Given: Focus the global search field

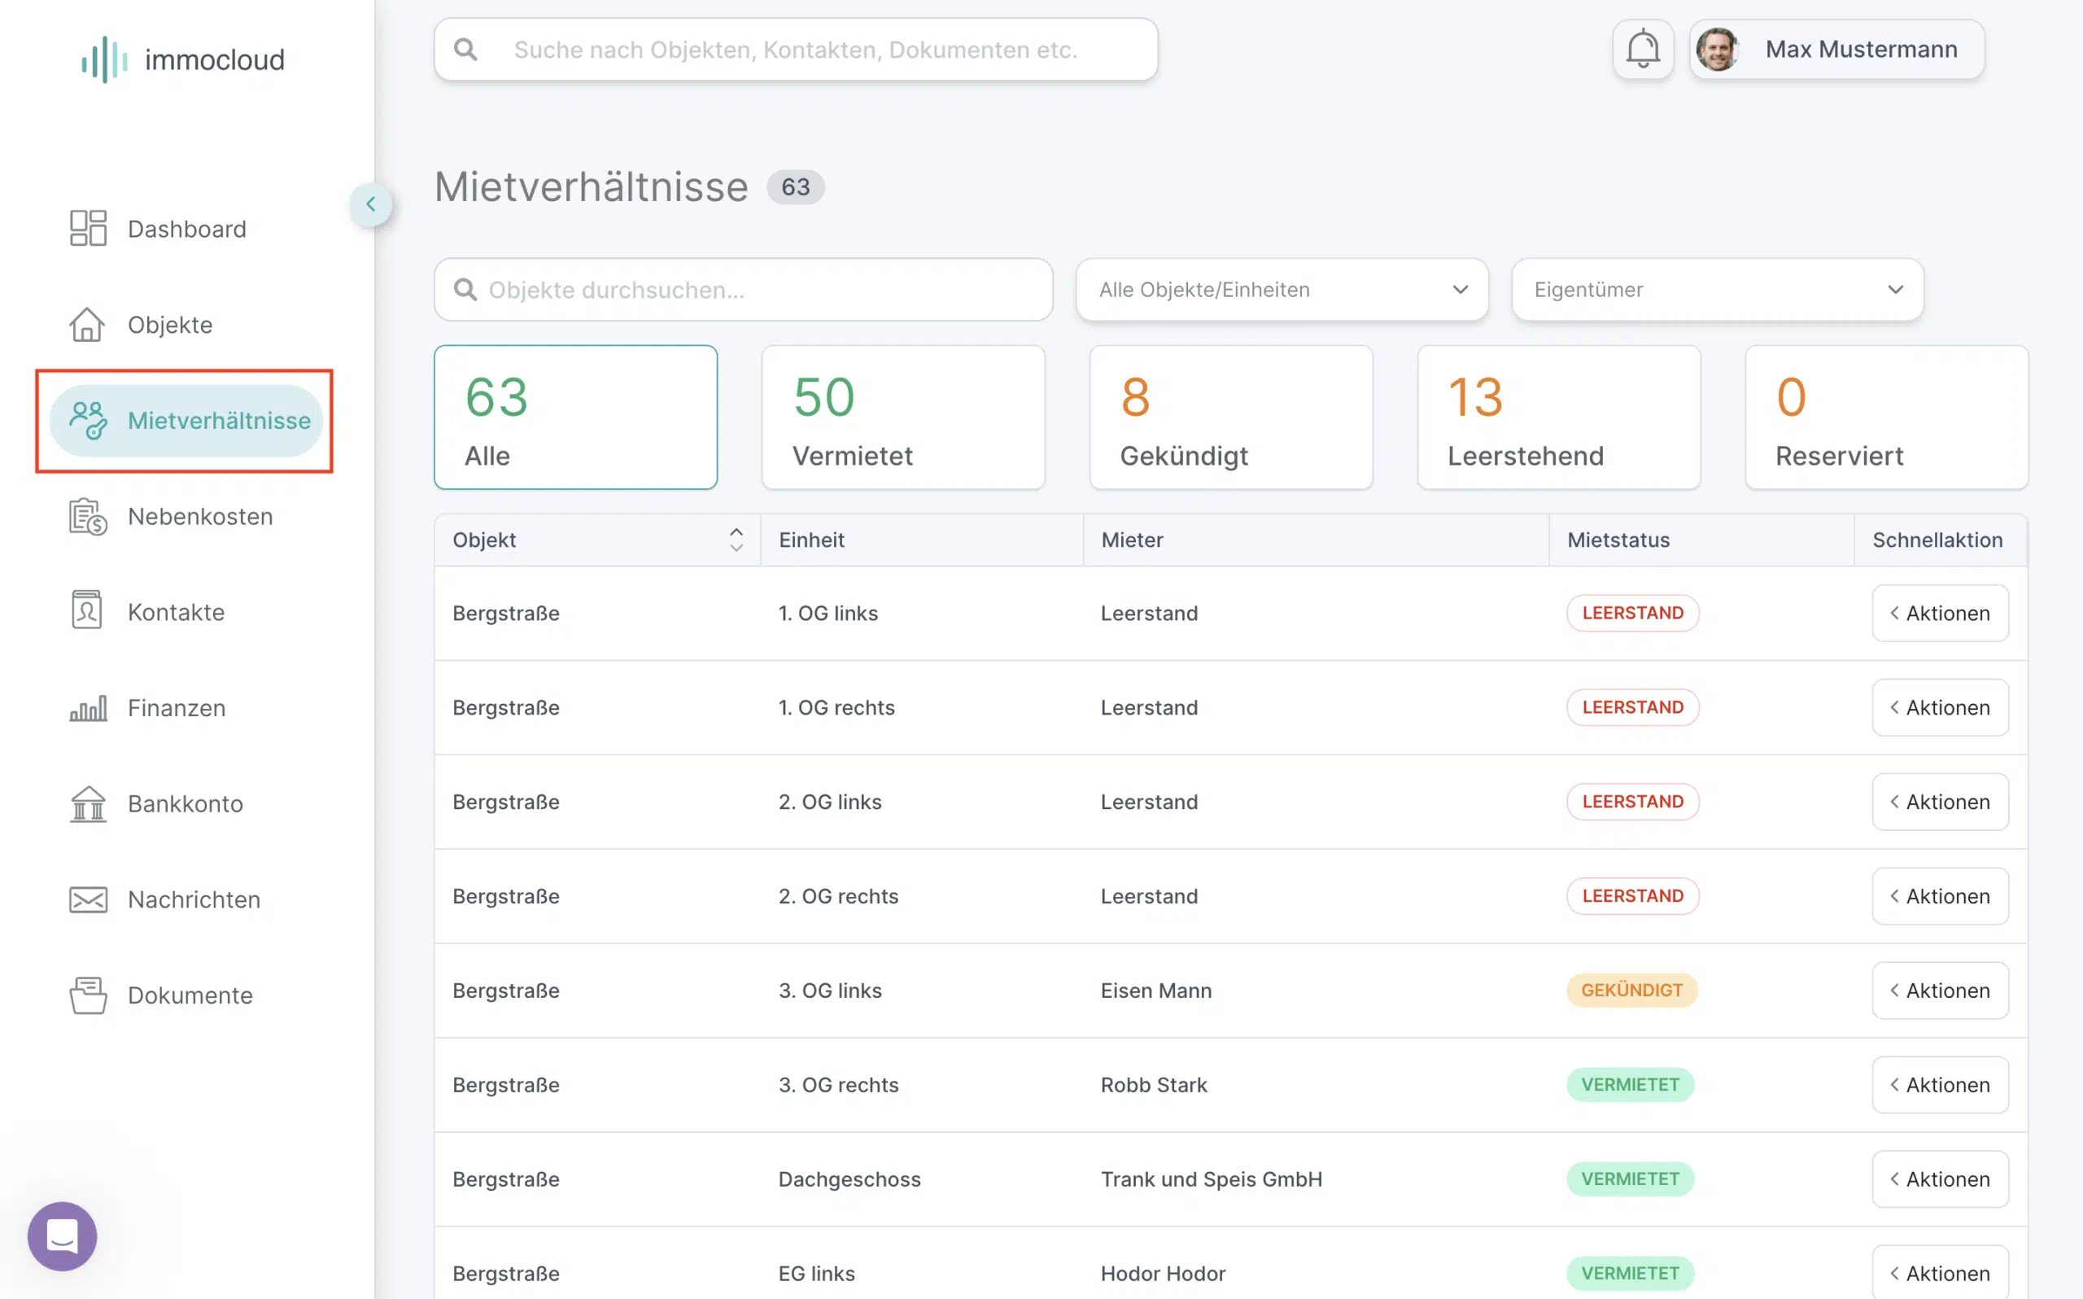Looking at the screenshot, I should coord(796,50).
